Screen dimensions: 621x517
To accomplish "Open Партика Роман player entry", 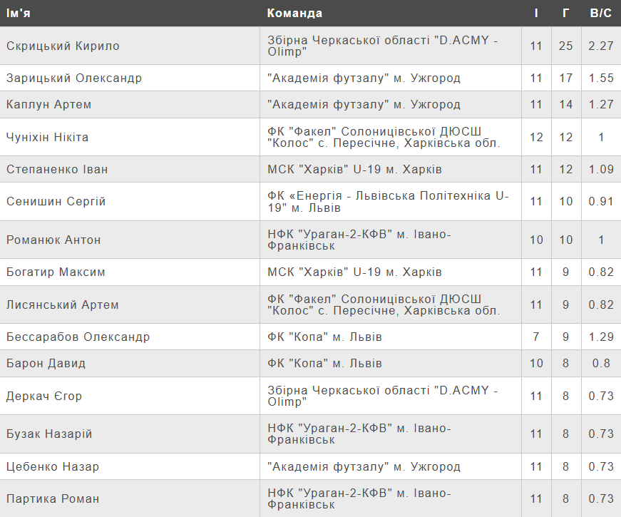I will click(53, 499).
